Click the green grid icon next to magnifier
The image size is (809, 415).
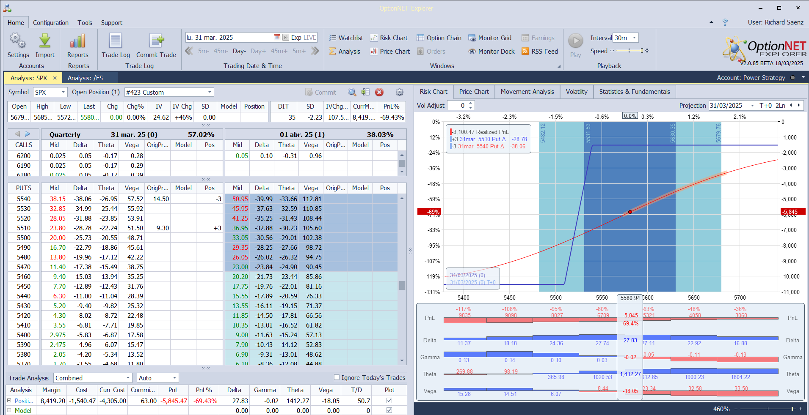366,92
